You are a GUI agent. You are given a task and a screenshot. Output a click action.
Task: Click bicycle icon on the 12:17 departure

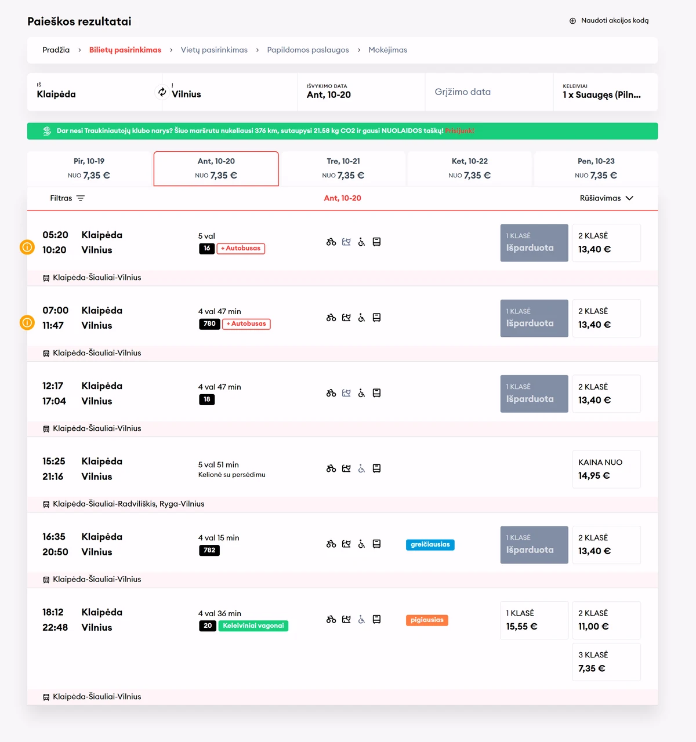point(331,393)
